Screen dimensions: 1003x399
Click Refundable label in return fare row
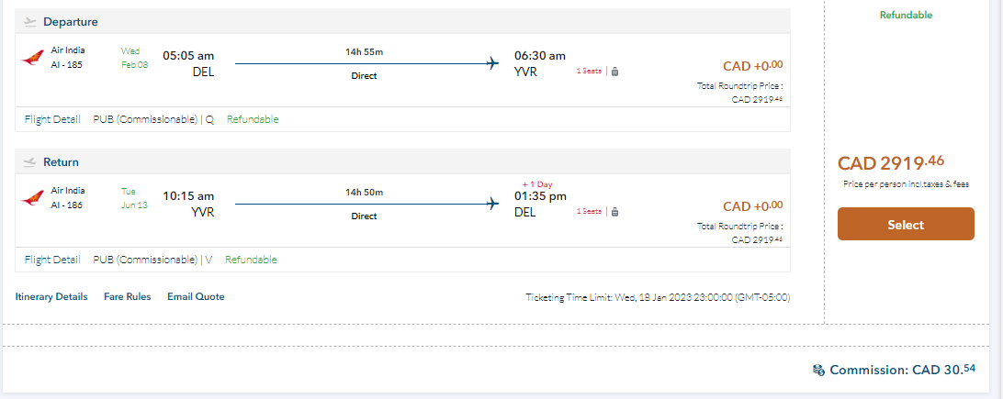pyautogui.click(x=251, y=260)
